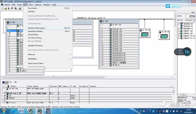Choose Upload... from the PLC menu
The height and width of the screenshot is (114, 196).
pyautogui.click(x=48, y=11)
